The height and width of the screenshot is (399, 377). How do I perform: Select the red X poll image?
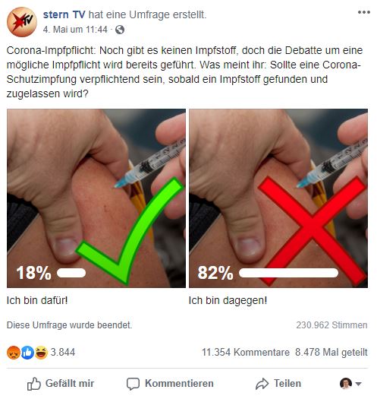(x=278, y=198)
